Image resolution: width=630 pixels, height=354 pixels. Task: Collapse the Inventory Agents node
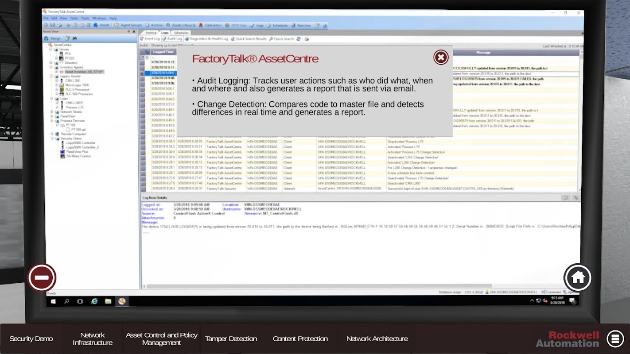pyautogui.click(x=52, y=67)
